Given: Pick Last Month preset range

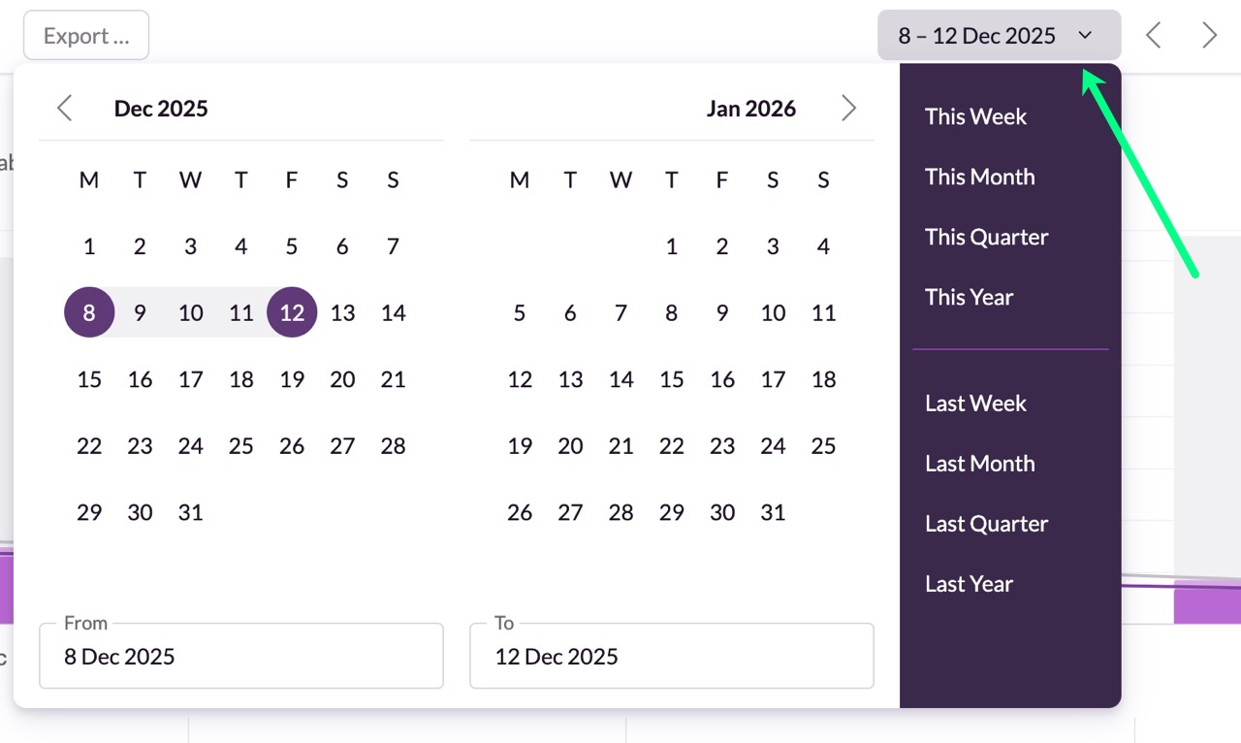Looking at the screenshot, I should (x=979, y=464).
